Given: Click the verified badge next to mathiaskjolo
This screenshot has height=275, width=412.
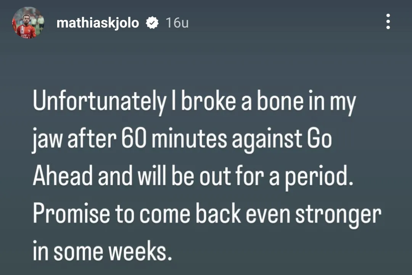Looking at the screenshot, I should click(x=153, y=23).
